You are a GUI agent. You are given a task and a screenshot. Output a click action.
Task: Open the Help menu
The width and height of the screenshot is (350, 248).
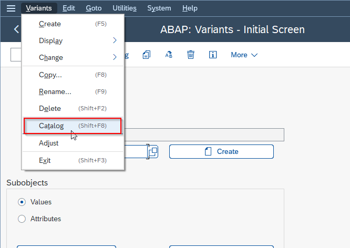click(x=190, y=8)
